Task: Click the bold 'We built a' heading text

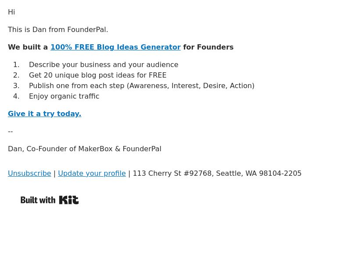Action: [28, 47]
